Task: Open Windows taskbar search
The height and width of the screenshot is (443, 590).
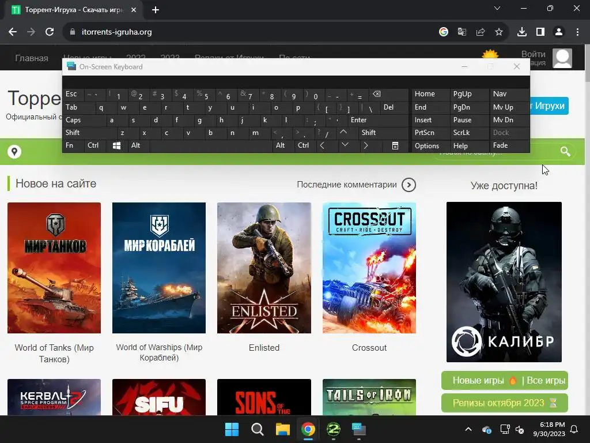Action: 258,429
